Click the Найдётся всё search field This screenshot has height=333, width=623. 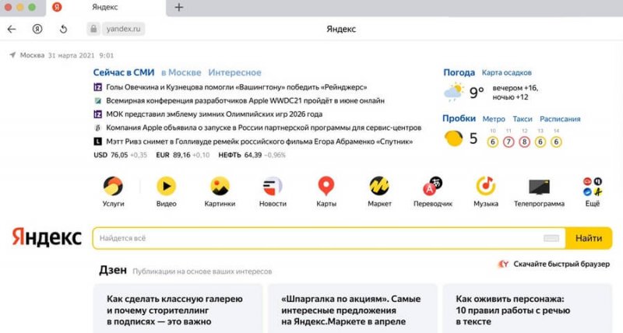point(311,238)
